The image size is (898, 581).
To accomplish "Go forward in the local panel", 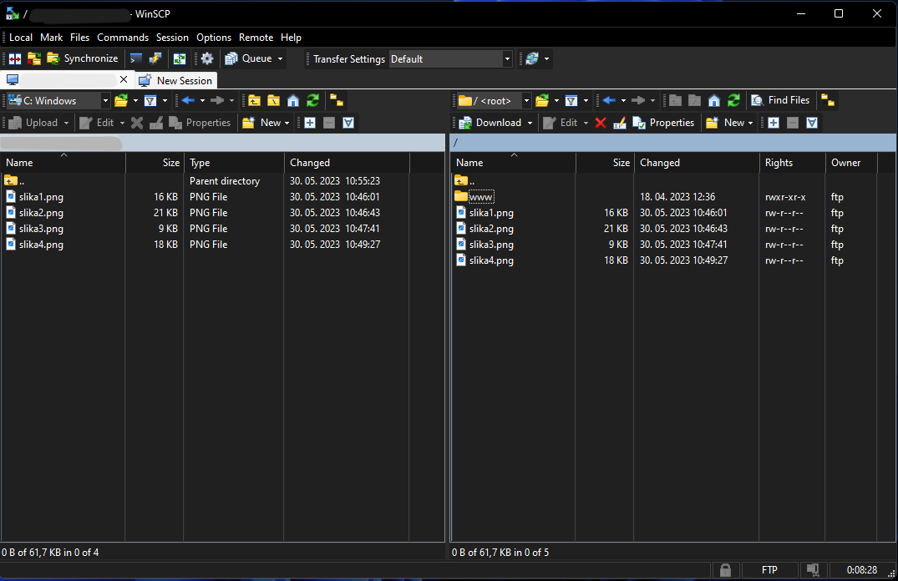I will click(218, 101).
